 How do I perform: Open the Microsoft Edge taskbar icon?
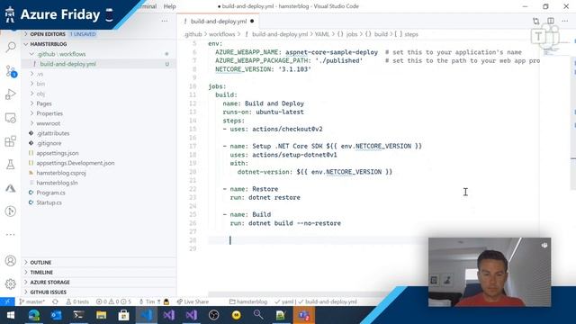coord(34,315)
